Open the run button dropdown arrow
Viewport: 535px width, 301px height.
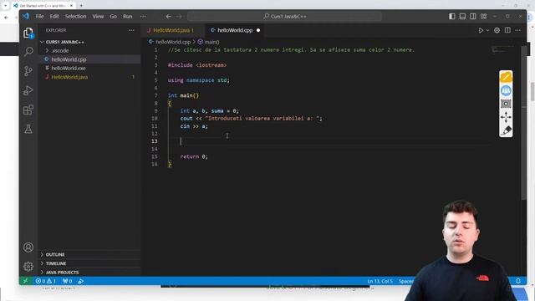click(487, 30)
